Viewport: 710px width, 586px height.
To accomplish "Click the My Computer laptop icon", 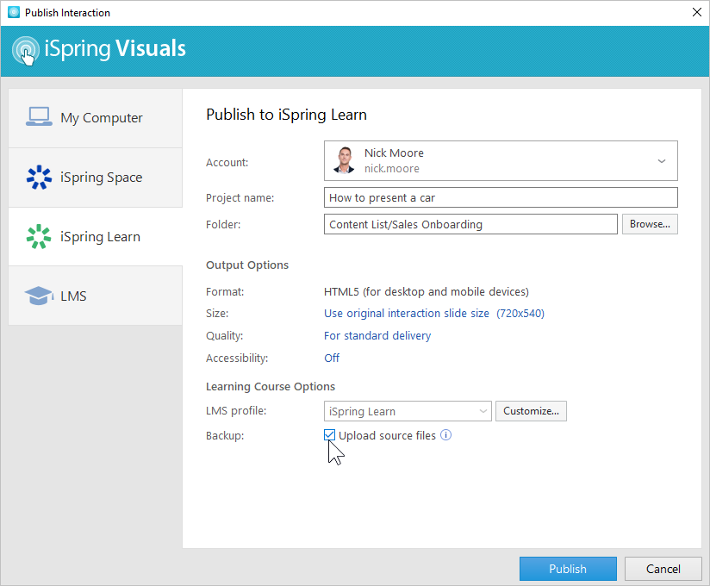I will click(x=39, y=117).
